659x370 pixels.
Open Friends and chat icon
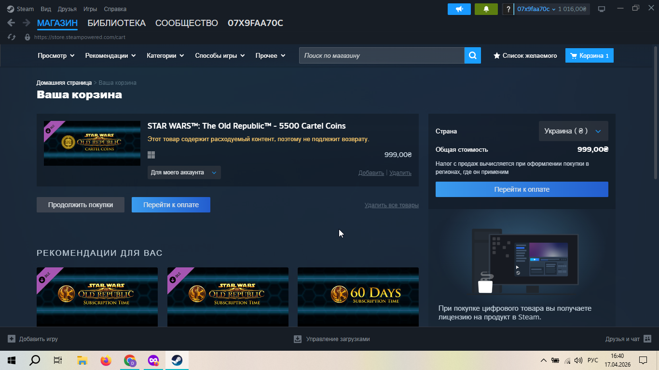click(x=647, y=339)
